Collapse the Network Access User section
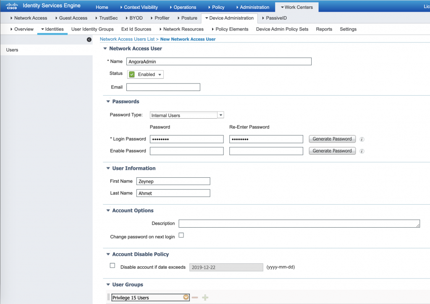This screenshot has width=430, height=304. pyautogui.click(x=105, y=49)
